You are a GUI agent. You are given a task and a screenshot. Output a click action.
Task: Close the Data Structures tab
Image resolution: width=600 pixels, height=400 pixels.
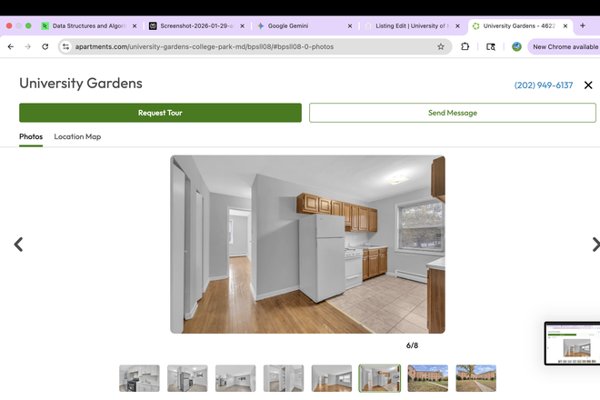pyautogui.click(x=135, y=26)
